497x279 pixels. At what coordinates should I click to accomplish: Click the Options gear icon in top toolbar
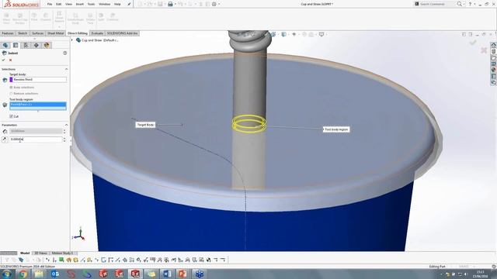214,4
